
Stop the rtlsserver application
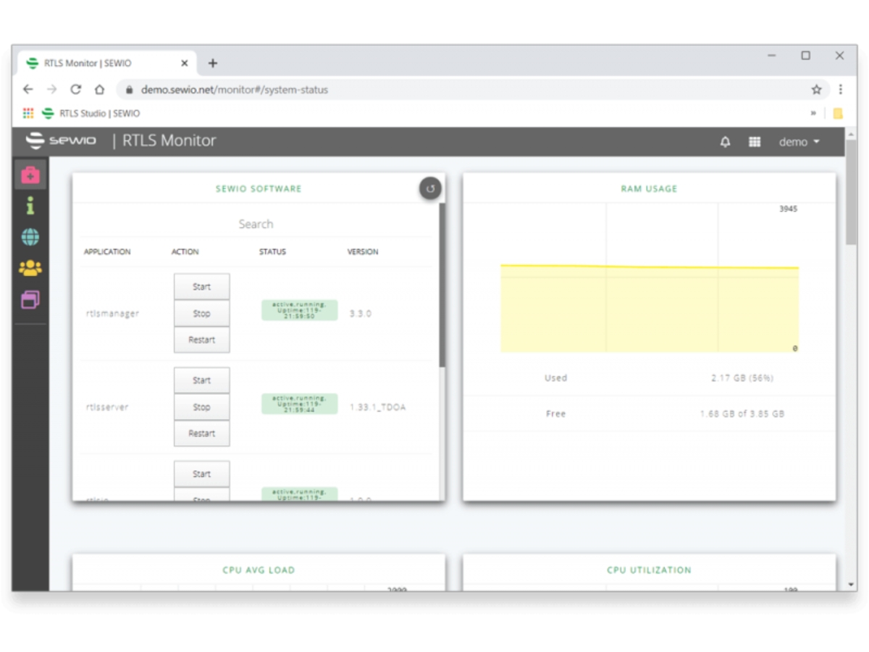click(201, 407)
